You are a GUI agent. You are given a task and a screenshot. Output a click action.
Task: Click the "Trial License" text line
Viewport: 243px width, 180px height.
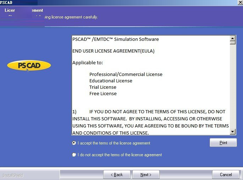[103, 87]
